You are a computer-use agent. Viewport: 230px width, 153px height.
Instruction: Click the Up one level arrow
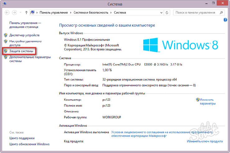click(x=26, y=13)
